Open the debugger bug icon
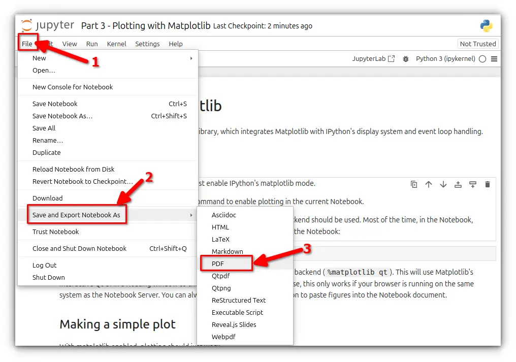Screen dimensions: 516x362 tap(405, 59)
